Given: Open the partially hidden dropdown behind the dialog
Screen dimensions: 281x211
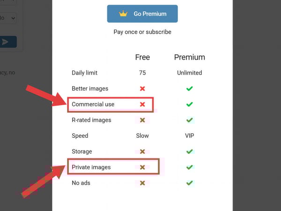Looking at the screenshot, I should [9, 18].
